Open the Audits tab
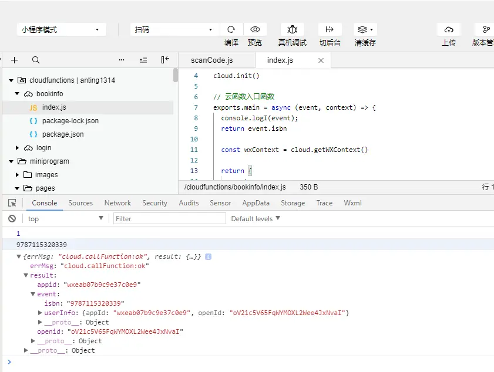This screenshot has height=372, width=494. 189,203
